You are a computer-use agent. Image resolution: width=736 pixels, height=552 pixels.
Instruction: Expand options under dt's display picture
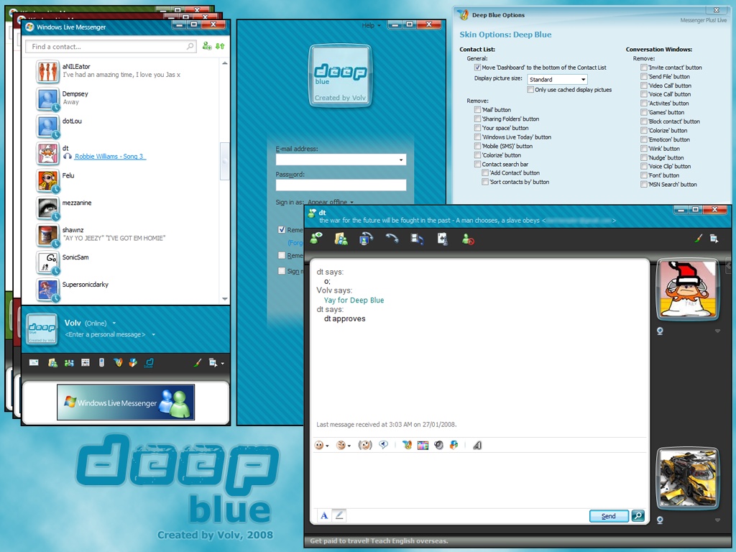(717, 331)
